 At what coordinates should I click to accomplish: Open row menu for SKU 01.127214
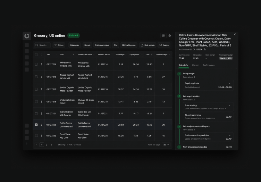(x=41, y=64)
